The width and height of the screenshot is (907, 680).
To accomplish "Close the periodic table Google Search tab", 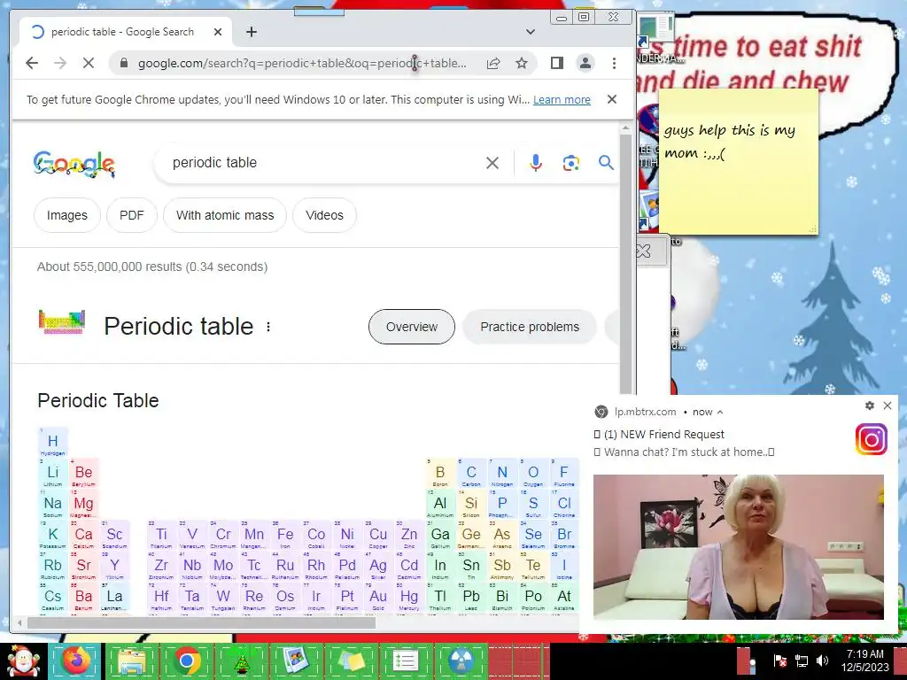I will tap(218, 32).
